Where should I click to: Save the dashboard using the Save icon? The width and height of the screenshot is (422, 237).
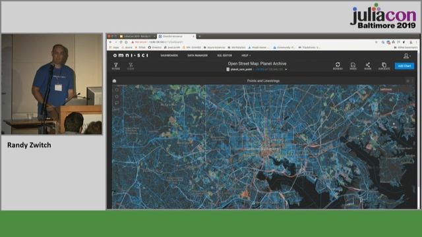point(353,66)
